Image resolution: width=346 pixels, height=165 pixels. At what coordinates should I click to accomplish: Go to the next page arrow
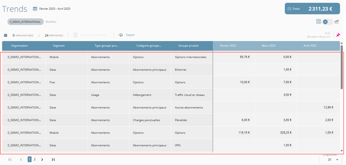click(42, 160)
